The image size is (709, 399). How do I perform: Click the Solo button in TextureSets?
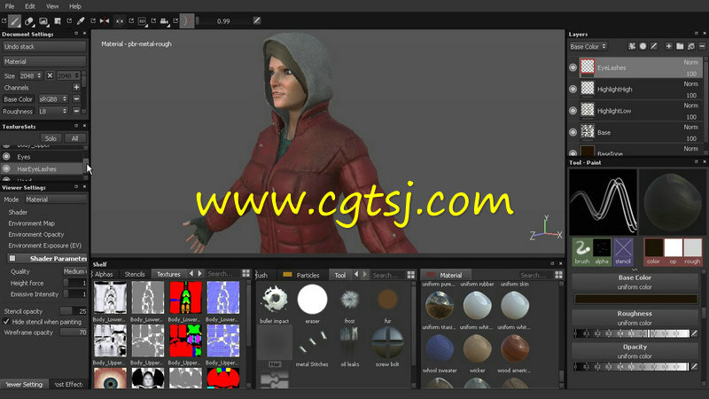pos(51,138)
